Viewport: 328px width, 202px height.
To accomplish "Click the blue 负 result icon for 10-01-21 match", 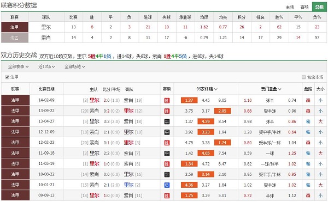I will click(x=167, y=185).
